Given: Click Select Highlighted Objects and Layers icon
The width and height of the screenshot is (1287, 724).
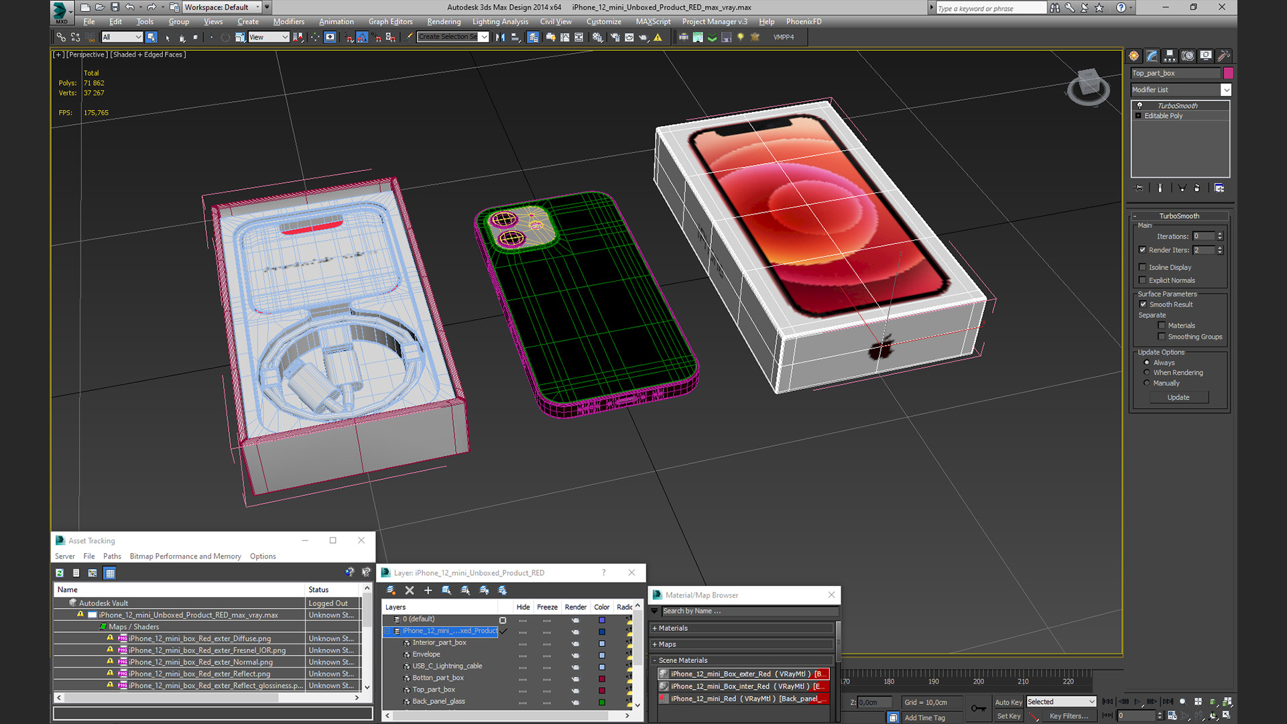Looking at the screenshot, I should (446, 591).
